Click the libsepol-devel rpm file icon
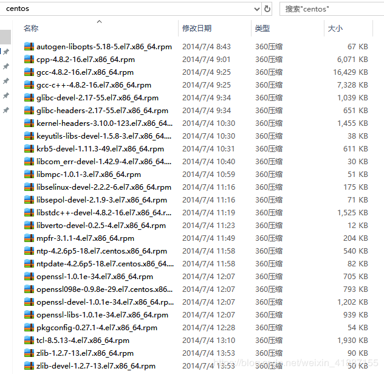The height and width of the screenshot is (374, 384). click(x=29, y=199)
